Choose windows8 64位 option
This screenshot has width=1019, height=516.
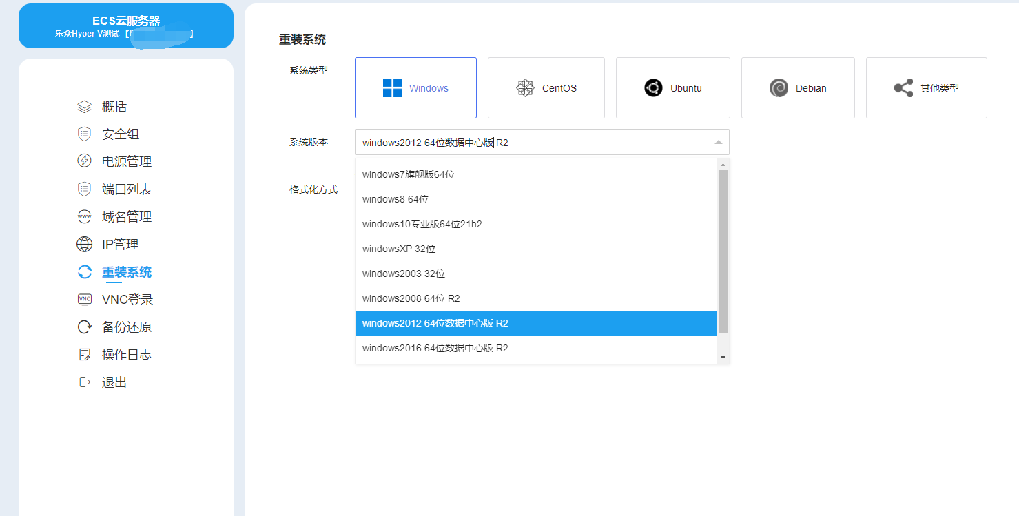pyautogui.click(x=536, y=199)
